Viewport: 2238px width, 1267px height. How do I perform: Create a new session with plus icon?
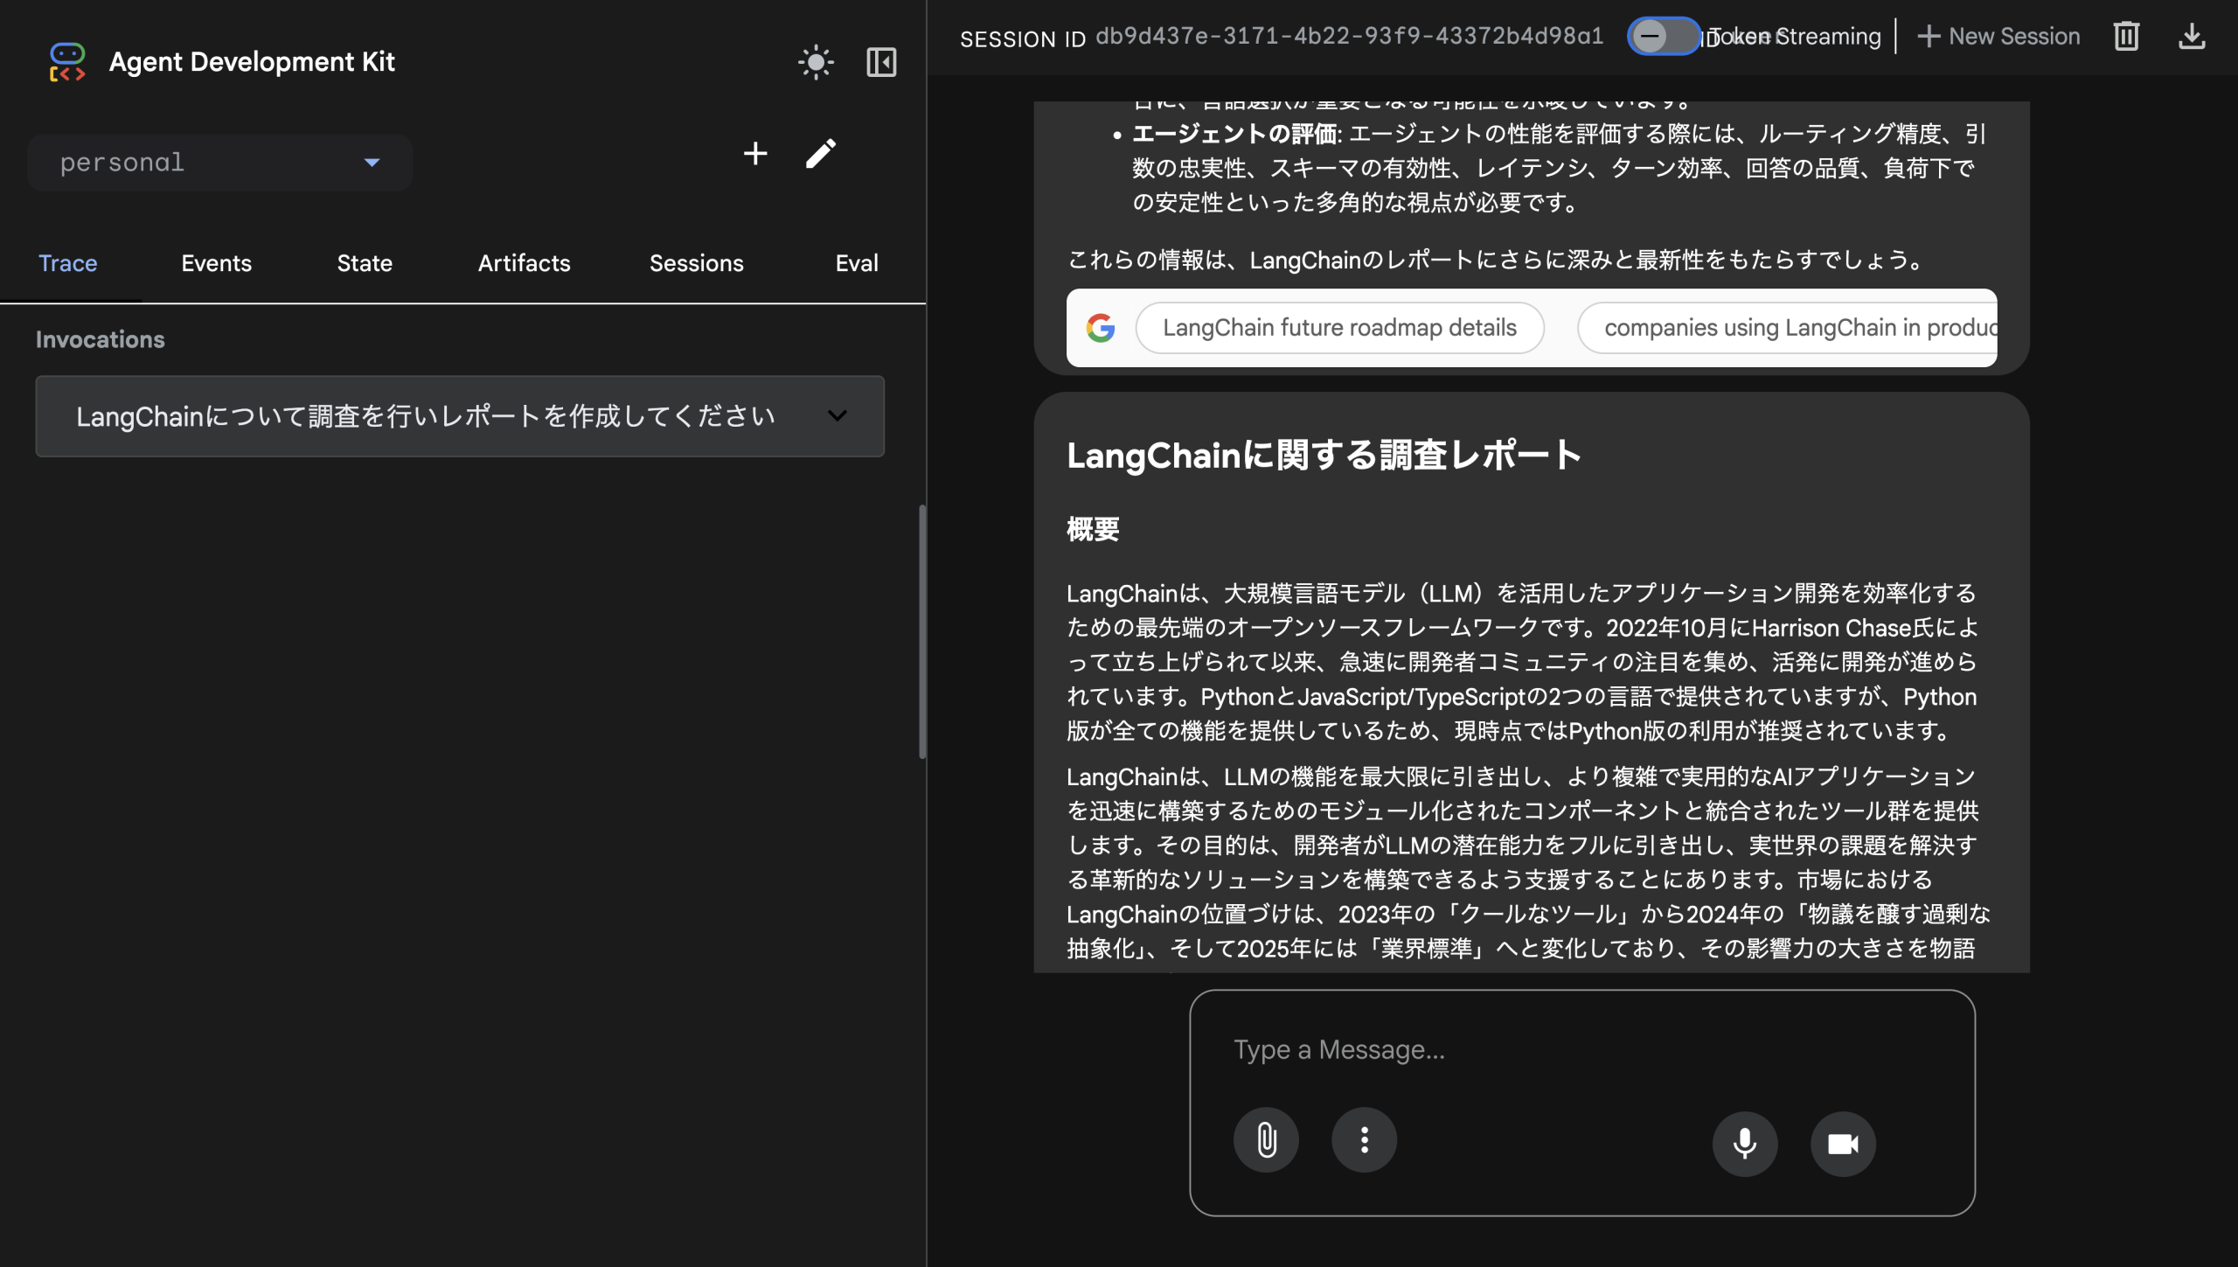pos(755,153)
